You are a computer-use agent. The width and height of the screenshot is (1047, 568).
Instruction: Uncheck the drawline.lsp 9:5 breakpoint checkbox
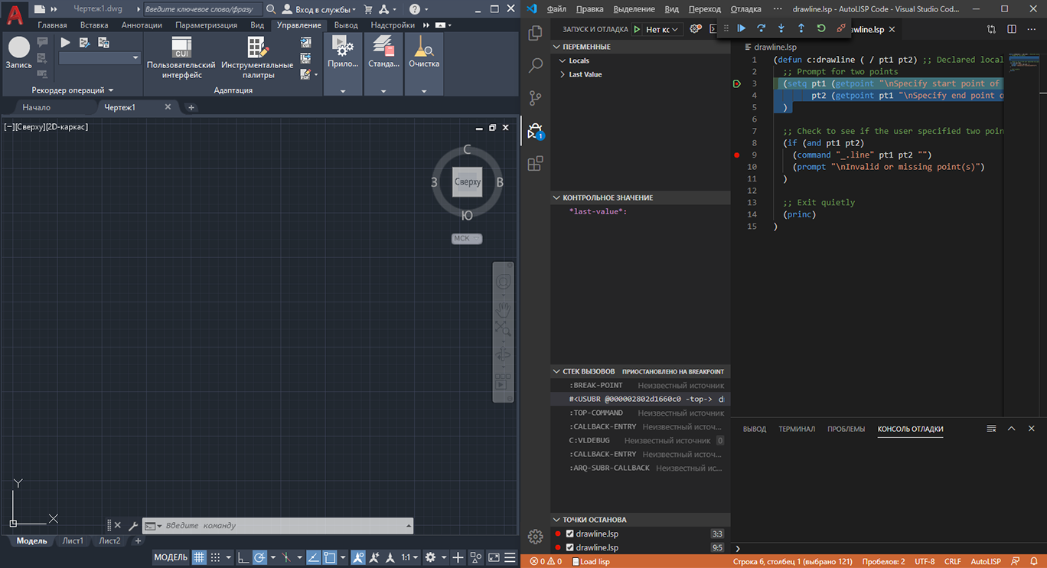tap(569, 547)
